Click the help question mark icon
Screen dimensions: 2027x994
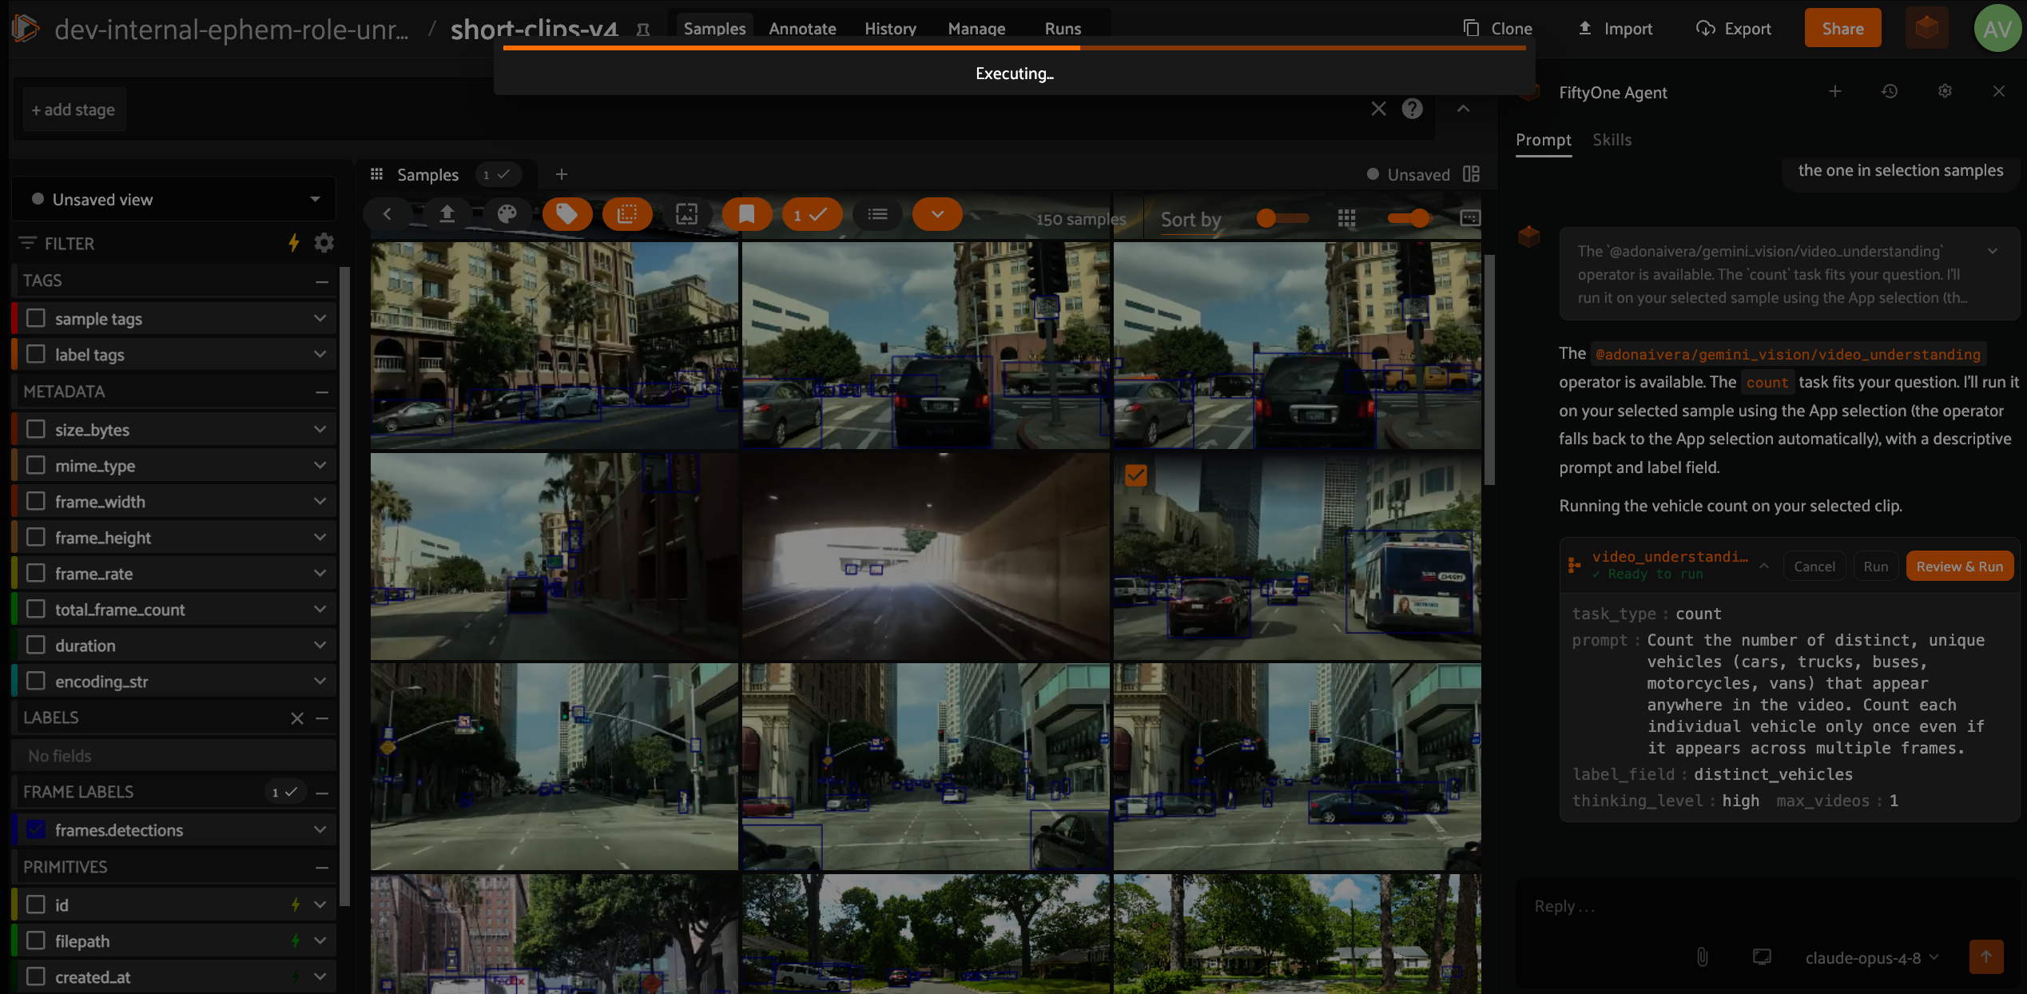1412,109
